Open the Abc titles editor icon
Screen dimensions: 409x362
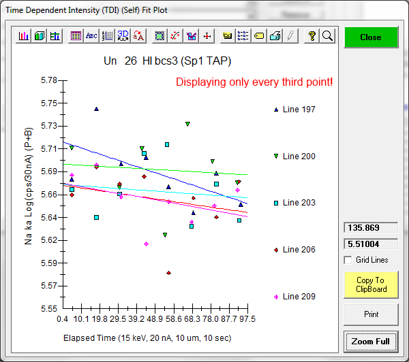coord(91,36)
